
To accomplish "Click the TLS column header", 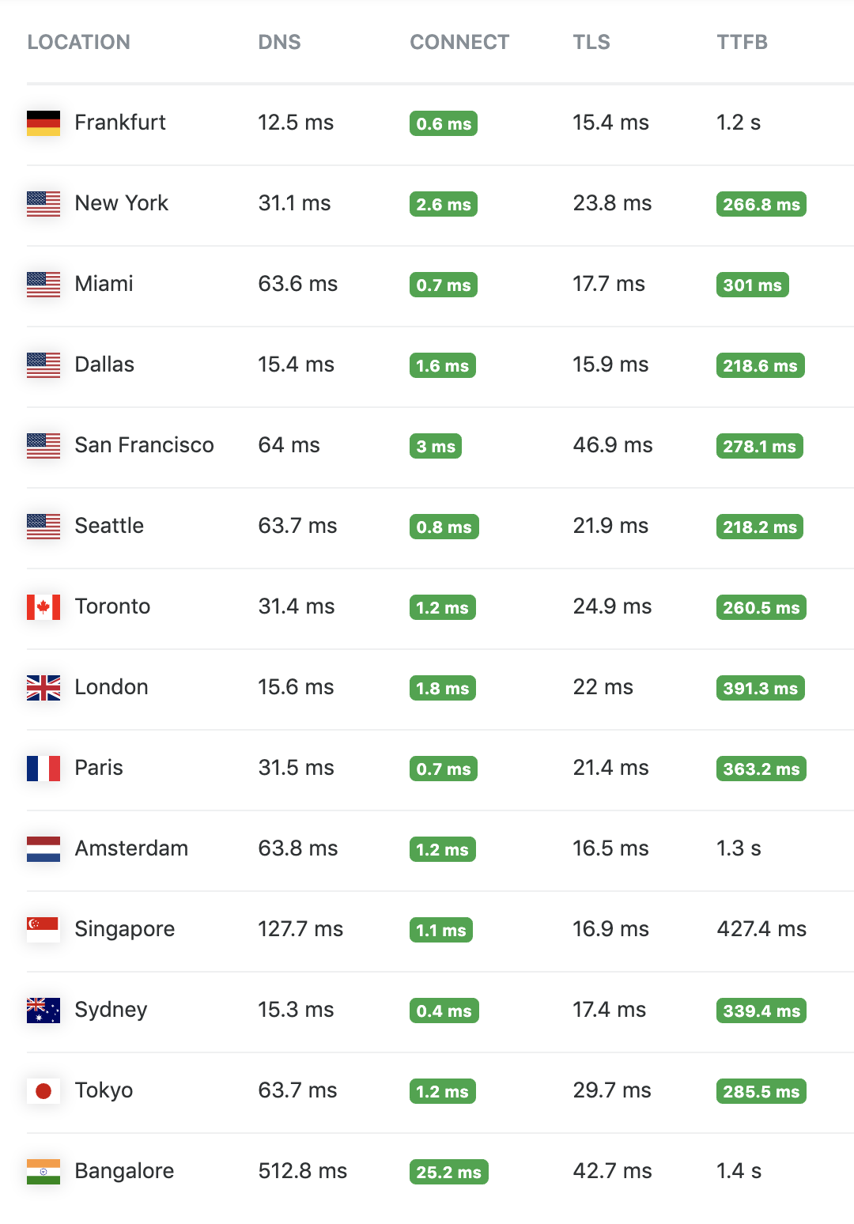I will click(x=591, y=42).
